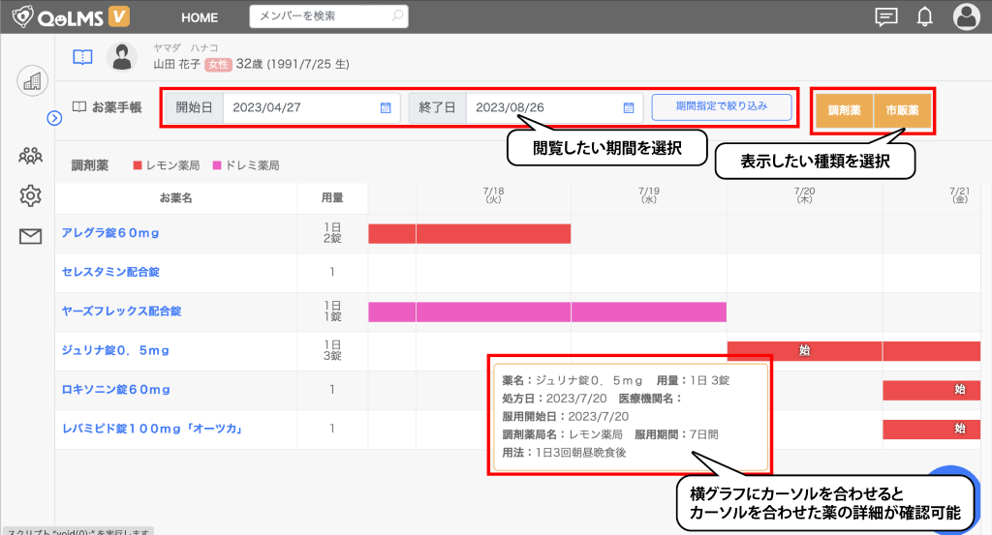Open the user account avatar menu
Image resolution: width=992 pixels, height=535 pixels.
(x=967, y=17)
